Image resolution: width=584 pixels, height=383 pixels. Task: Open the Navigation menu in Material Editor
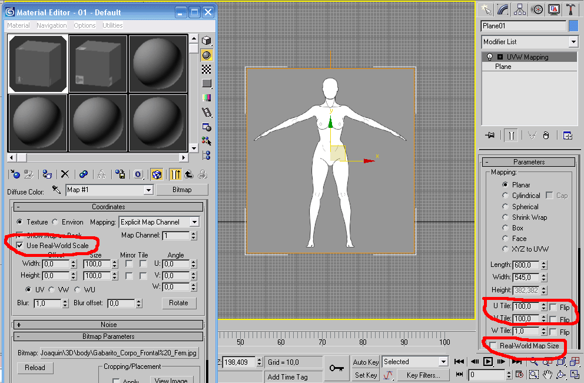tap(52, 25)
